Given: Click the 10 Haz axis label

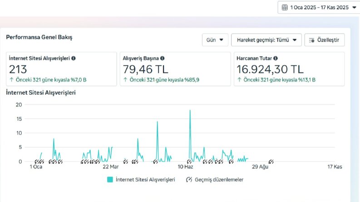Looking at the screenshot, I should (185, 167).
